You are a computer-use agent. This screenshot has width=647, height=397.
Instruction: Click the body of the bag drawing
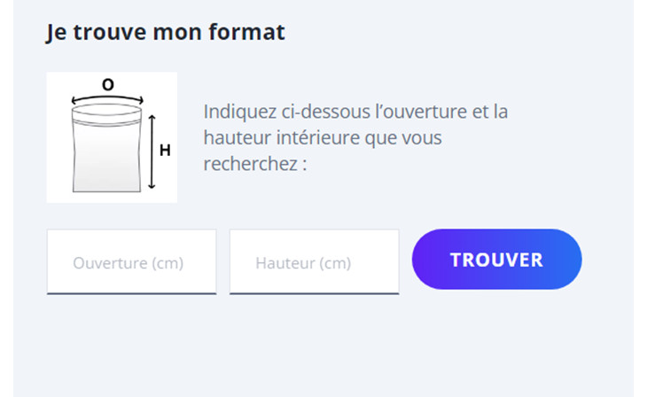(107, 159)
